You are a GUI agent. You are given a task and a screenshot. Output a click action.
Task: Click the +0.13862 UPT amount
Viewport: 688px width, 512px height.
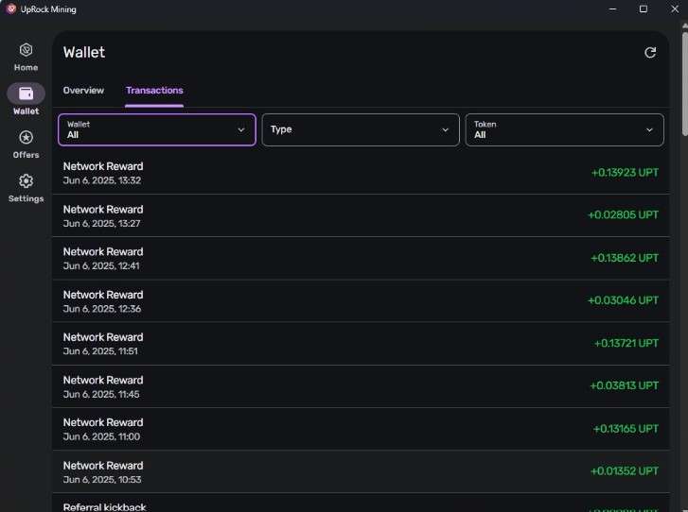click(625, 258)
